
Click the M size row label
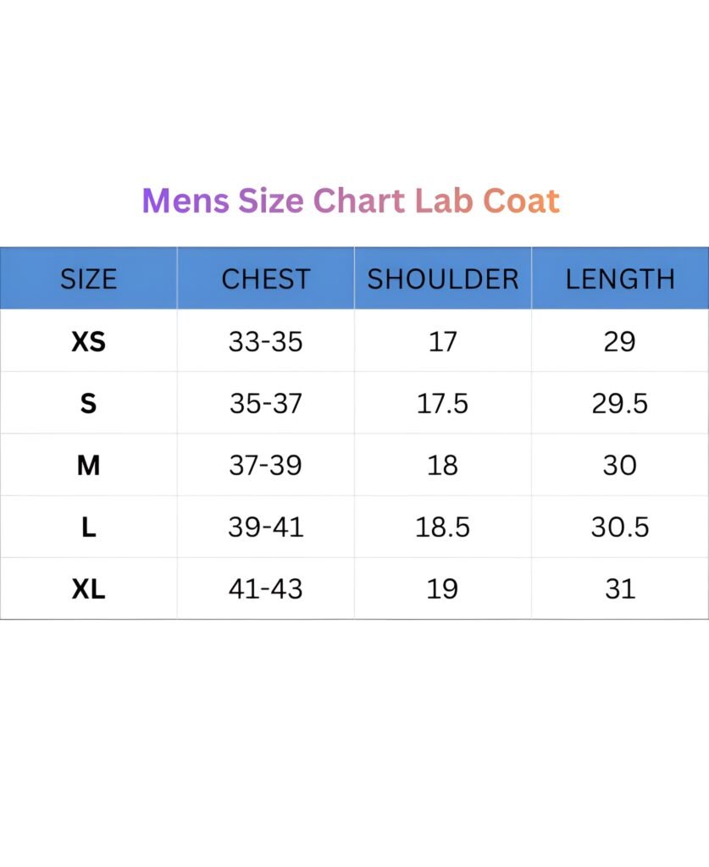[x=88, y=465]
